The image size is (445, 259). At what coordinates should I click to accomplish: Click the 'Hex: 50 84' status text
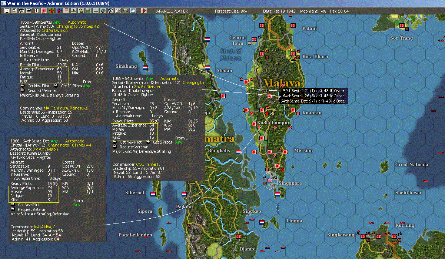click(x=339, y=11)
